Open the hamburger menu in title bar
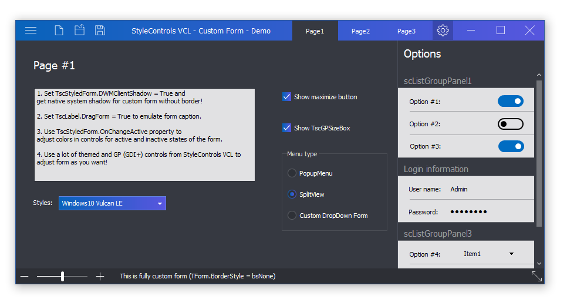This screenshot has height=306, width=567. click(31, 31)
